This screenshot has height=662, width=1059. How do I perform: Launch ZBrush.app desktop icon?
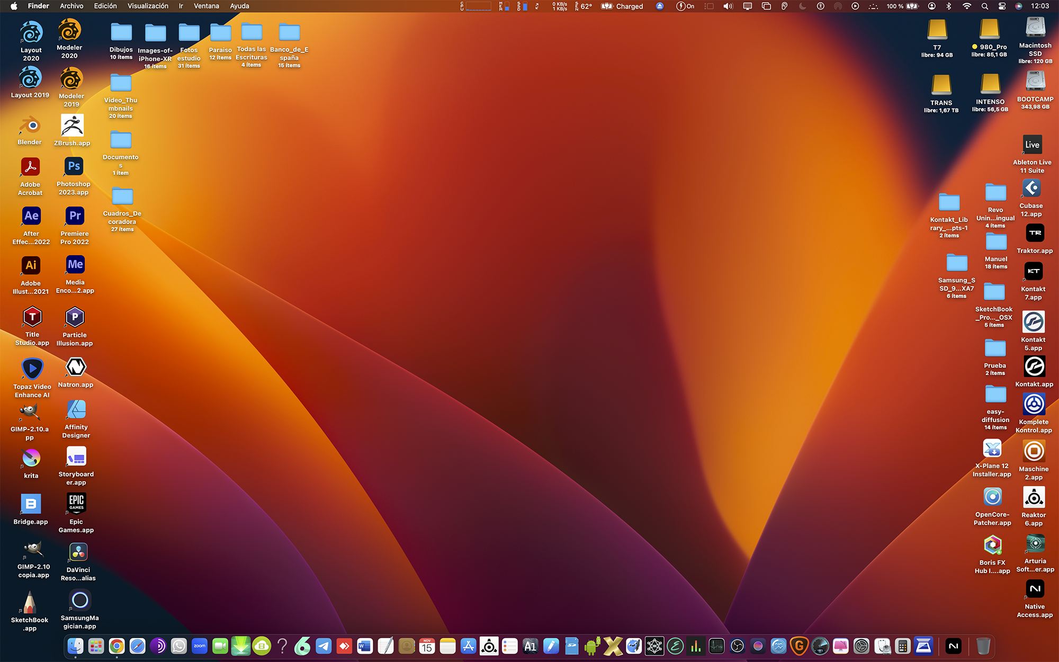coord(72,126)
